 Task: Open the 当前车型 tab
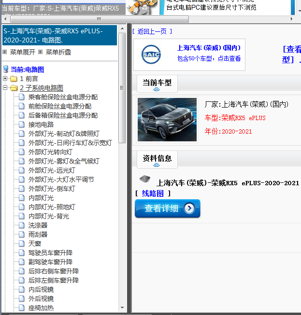click(157, 83)
